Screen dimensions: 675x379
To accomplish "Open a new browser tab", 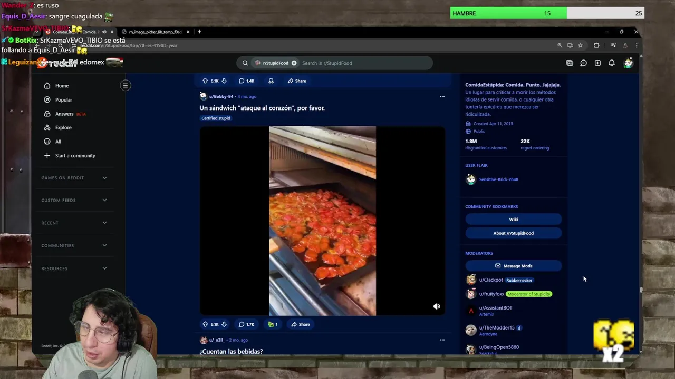I will (199, 32).
